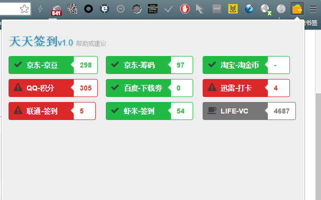Click the 京东-筹码 sign-in button
The width and height of the screenshot is (321, 200).
pos(138,65)
